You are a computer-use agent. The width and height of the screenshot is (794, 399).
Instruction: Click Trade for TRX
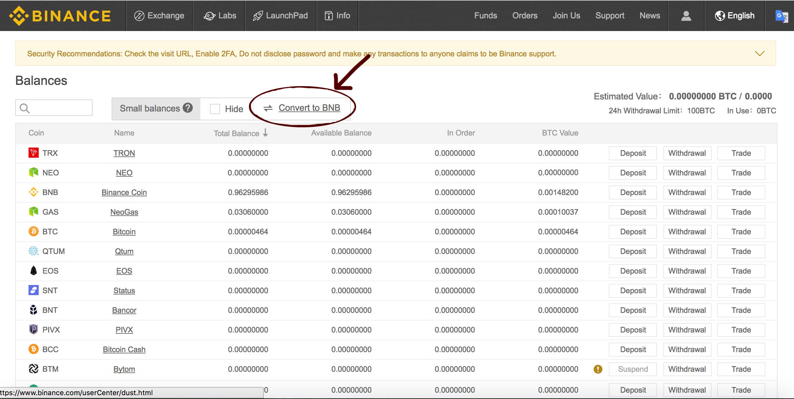coord(741,153)
